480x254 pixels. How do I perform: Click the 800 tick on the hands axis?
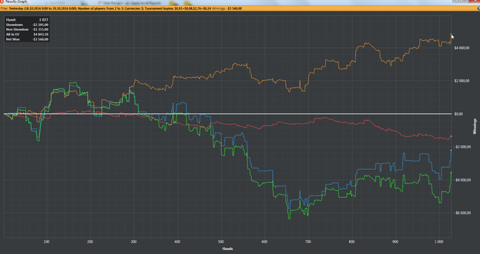(x=352, y=242)
